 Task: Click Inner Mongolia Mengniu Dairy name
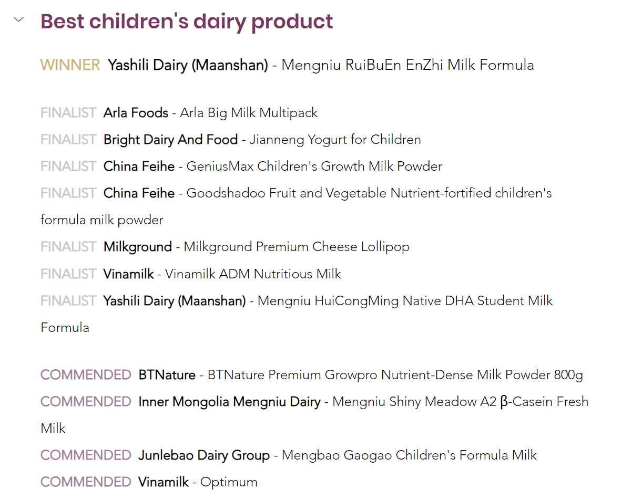pyautogui.click(x=229, y=402)
